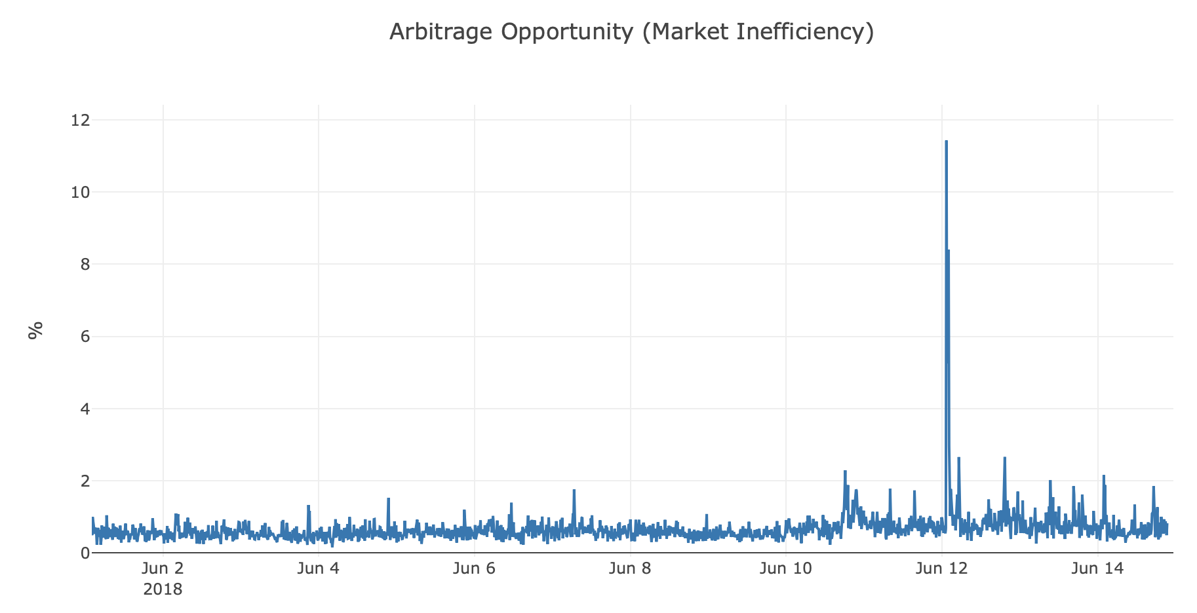Click the x-axis label 'Jun 4'

[x=319, y=568]
